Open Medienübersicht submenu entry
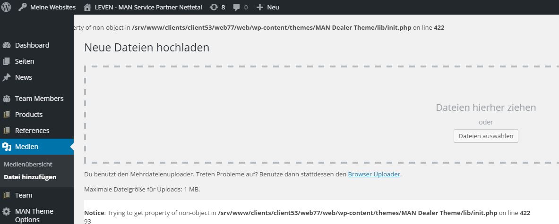This screenshot has width=559, height=224. point(28,164)
